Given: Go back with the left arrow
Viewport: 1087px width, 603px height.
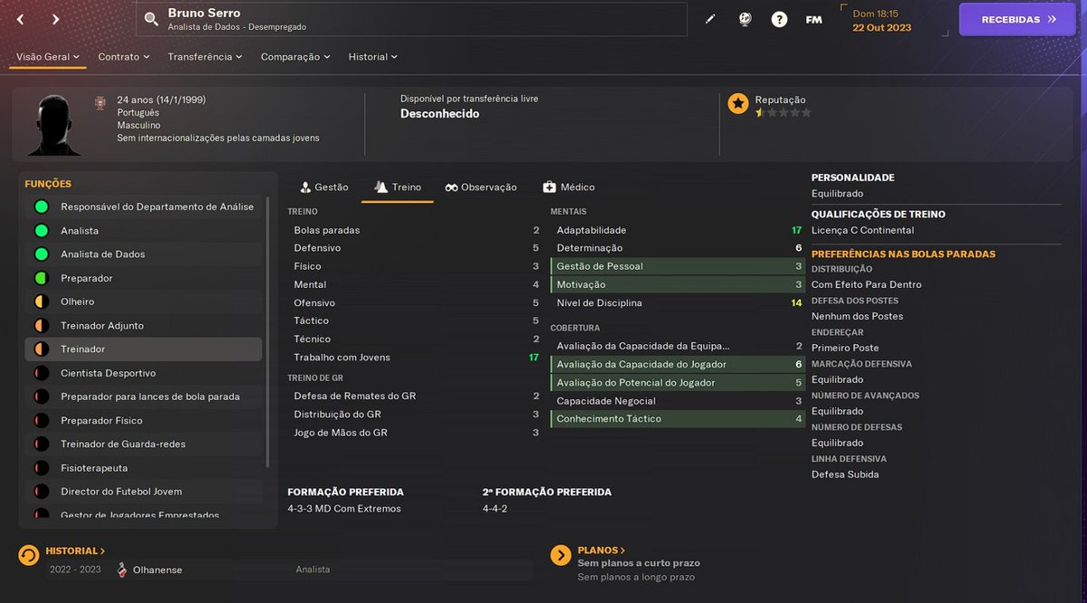Looking at the screenshot, I should click(x=21, y=19).
